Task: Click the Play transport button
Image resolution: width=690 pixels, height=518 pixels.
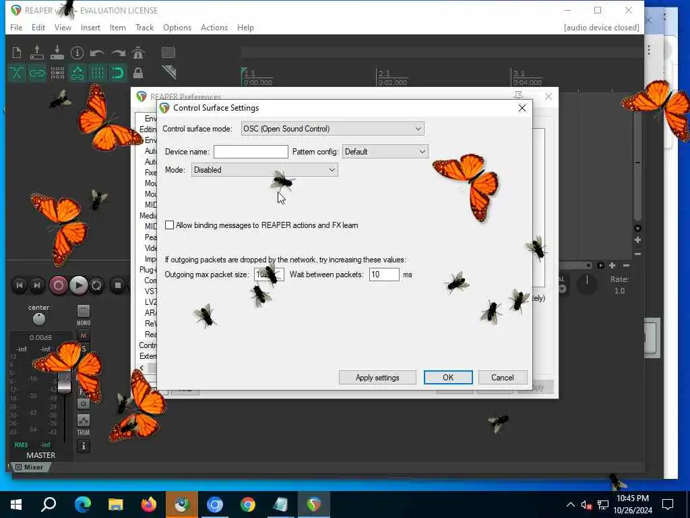Action: [x=78, y=285]
